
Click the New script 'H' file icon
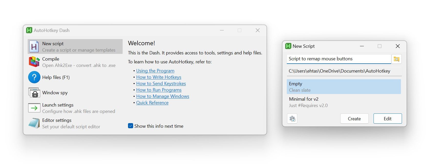[x=34, y=47]
